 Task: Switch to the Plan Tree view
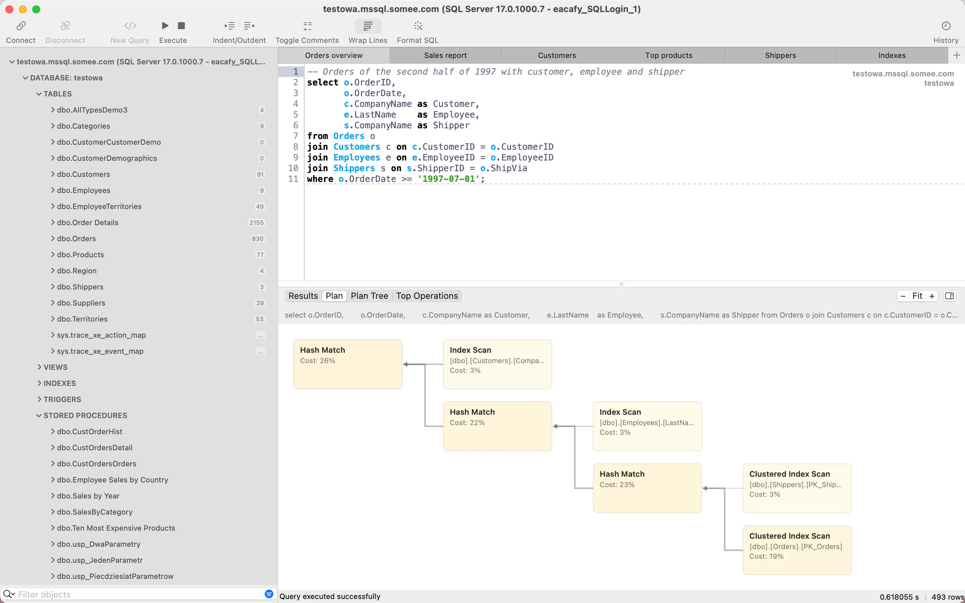coord(369,296)
